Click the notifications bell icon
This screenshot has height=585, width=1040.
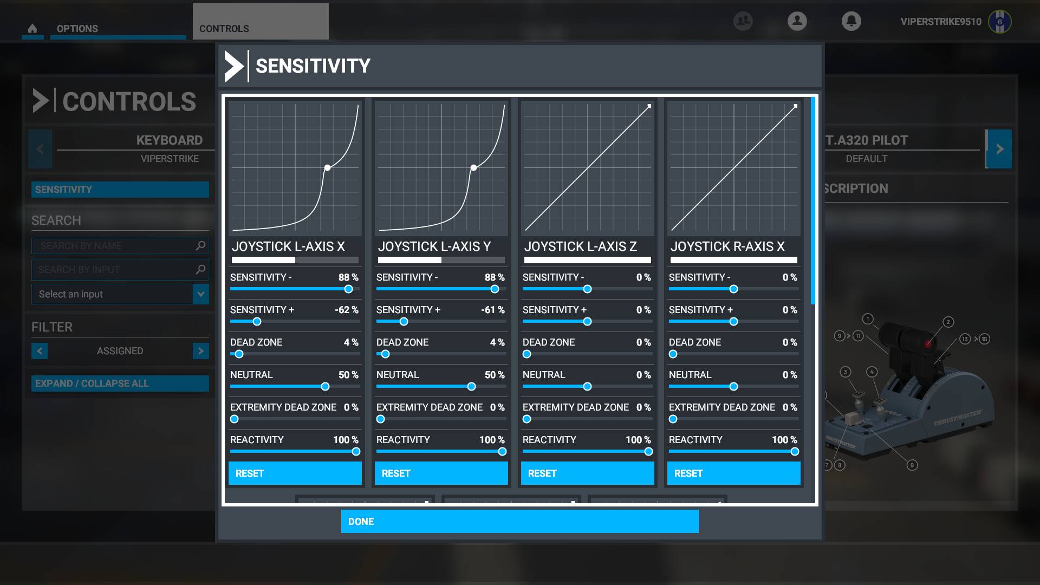click(851, 21)
